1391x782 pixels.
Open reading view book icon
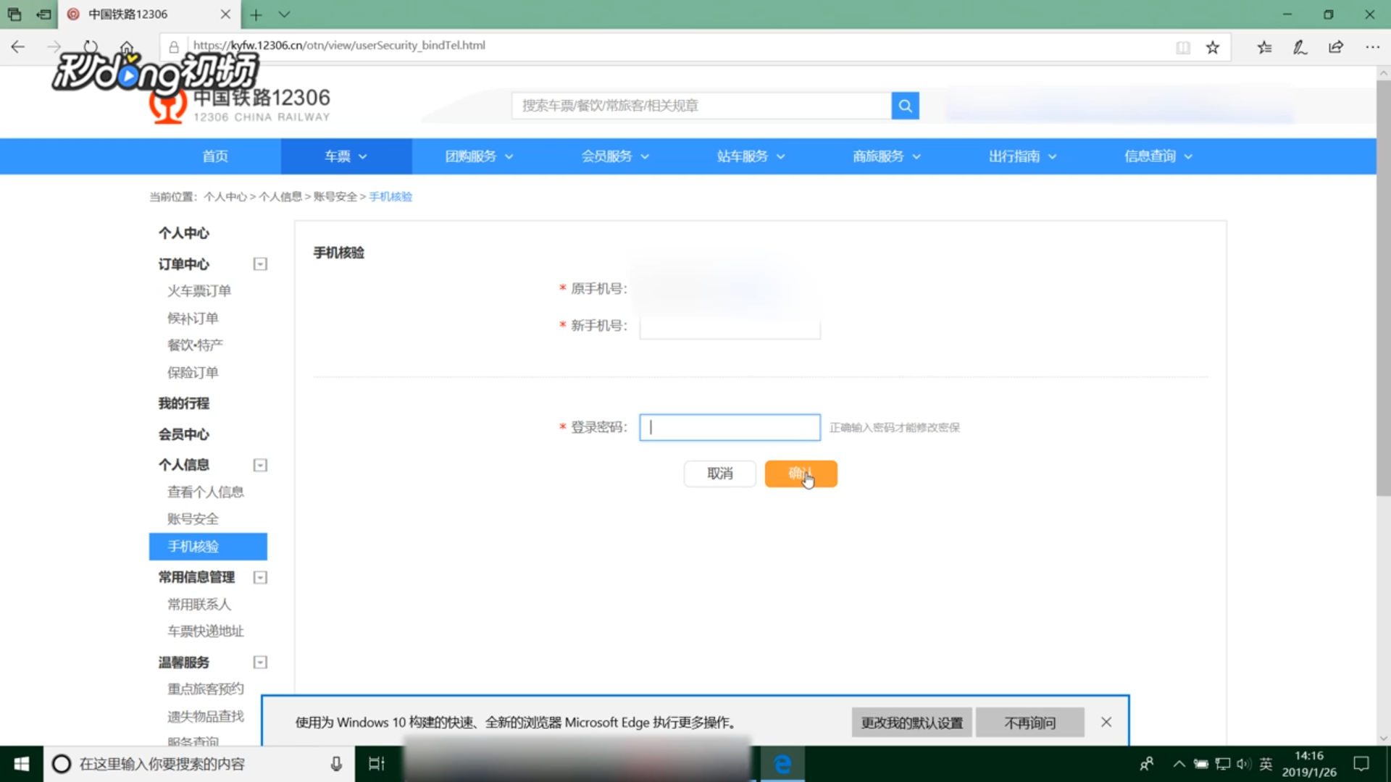tap(1184, 46)
